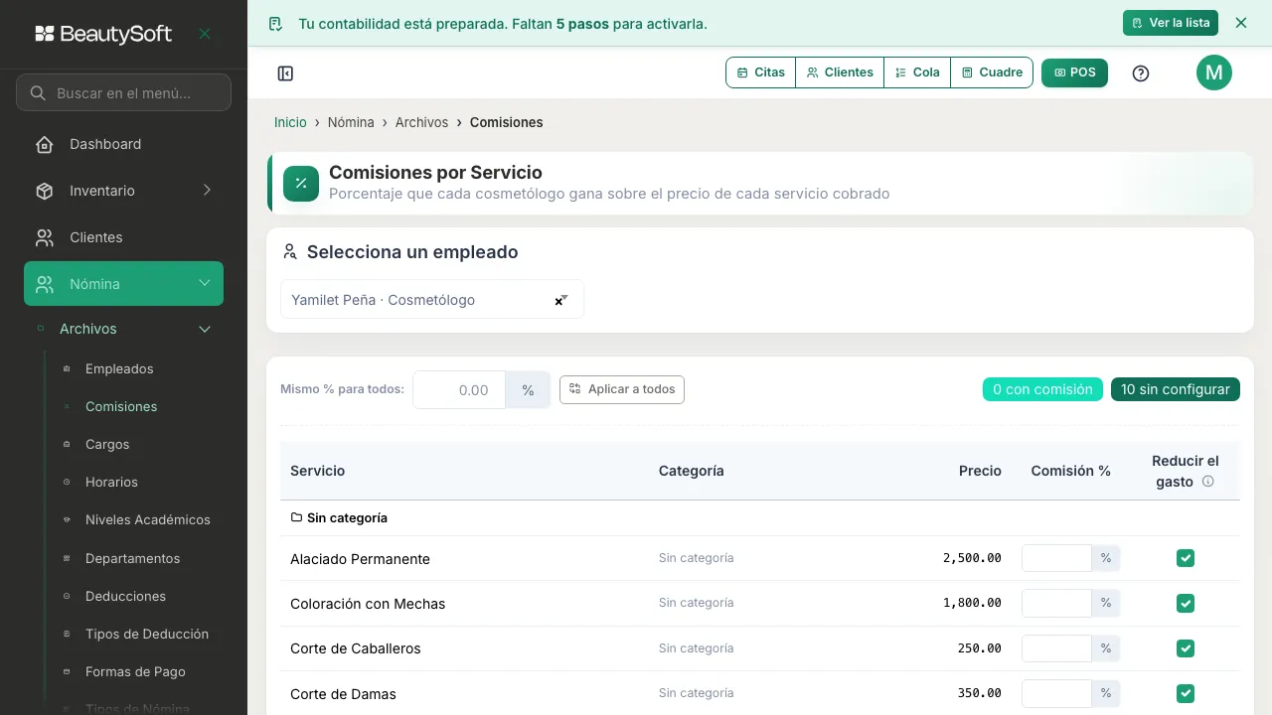Click the 10 sin configurar badge
This screenshot has height=715, width=1272.
pyautogui.click(x=1176, y=389)
